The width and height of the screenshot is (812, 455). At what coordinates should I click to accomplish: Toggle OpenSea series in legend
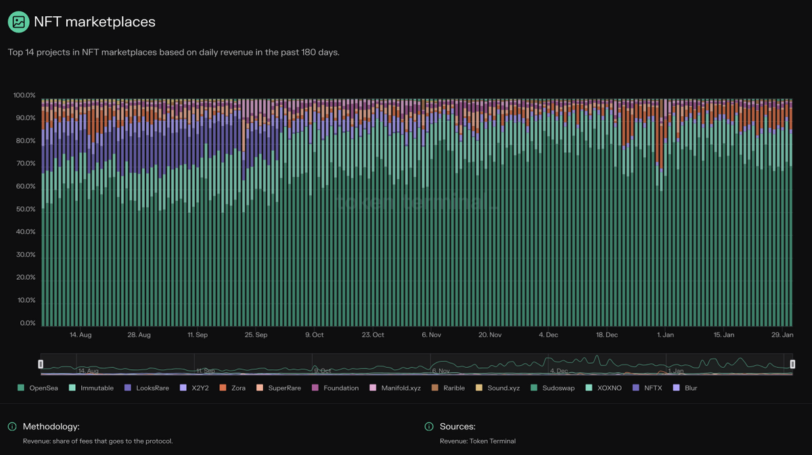pos(39,388)
